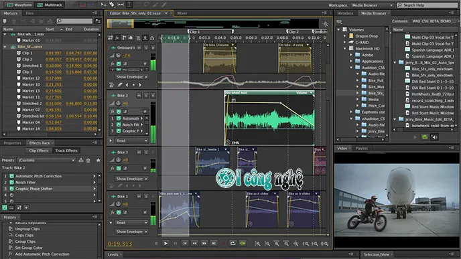Play the multitrack session
Viewport: 461px width, 259px height.
(x=166, y=243)
